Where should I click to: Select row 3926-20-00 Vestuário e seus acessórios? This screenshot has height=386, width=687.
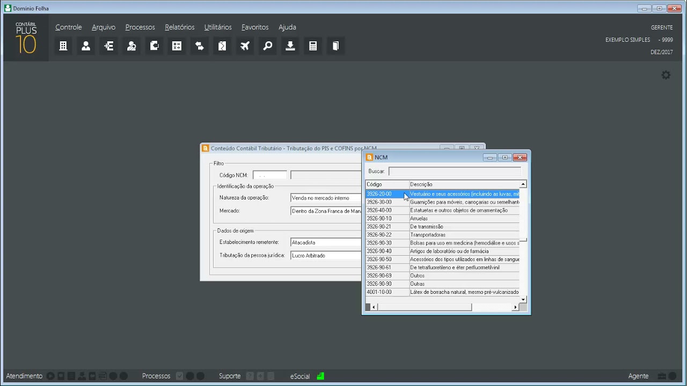(442, 194)
